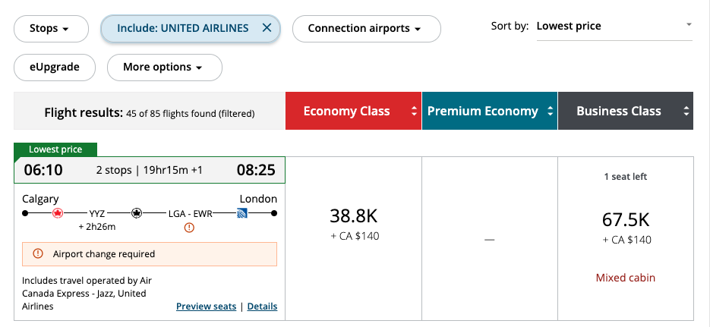
Task: Click the black Air Canada Express leaf icon
Action: pyautogui.click(x=137, y=213)
